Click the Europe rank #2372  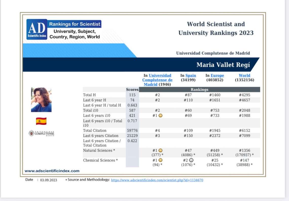215,136
